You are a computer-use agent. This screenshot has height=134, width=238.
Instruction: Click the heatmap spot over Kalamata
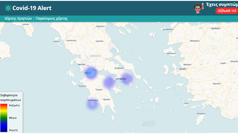tap(92, 103)
